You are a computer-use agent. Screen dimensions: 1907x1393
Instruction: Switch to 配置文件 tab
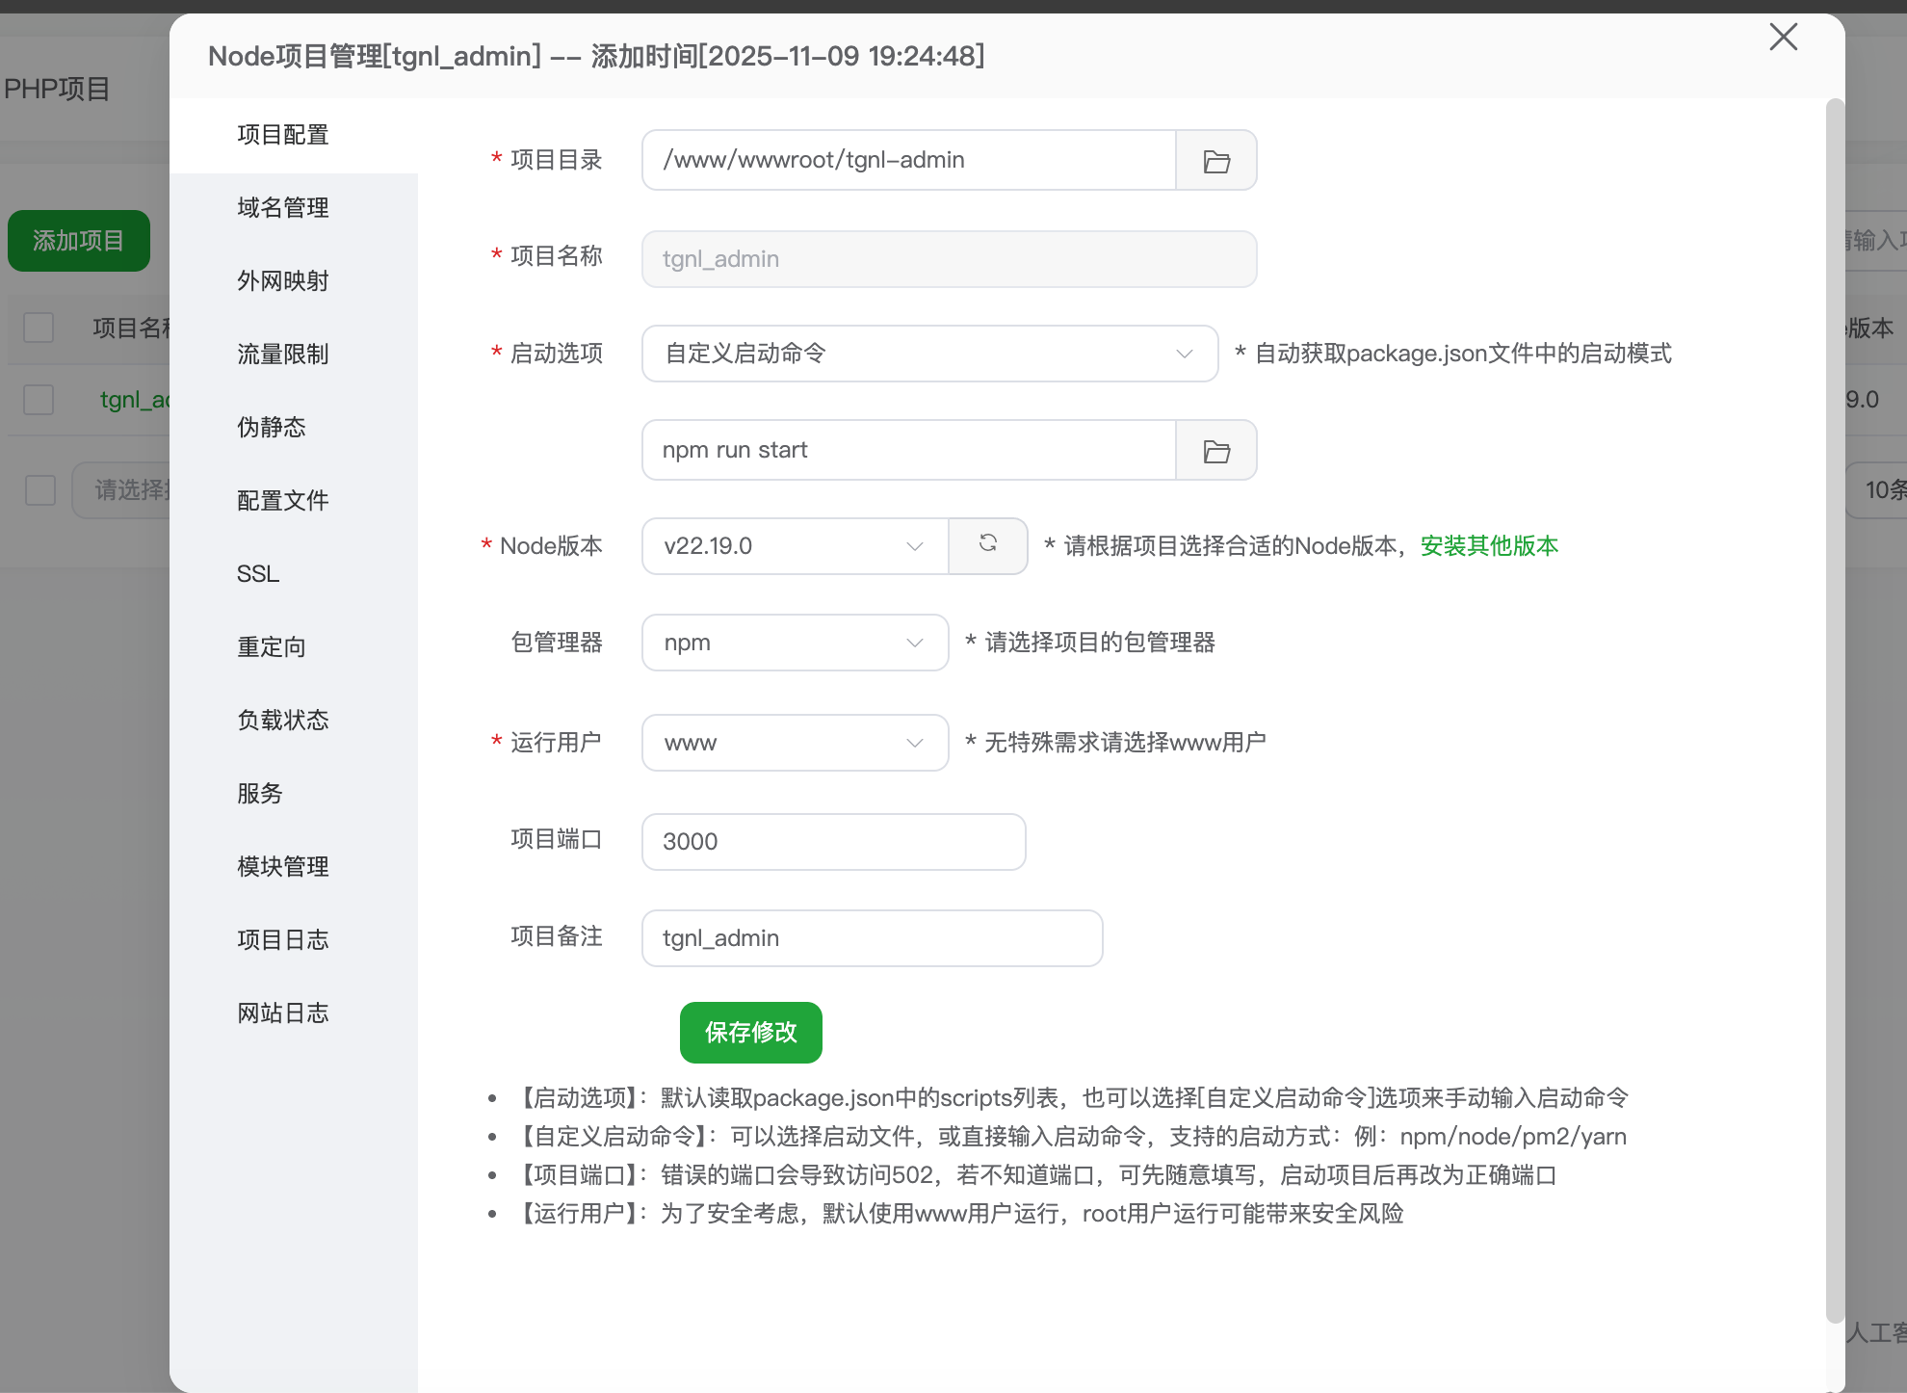(x=282, y=500)
